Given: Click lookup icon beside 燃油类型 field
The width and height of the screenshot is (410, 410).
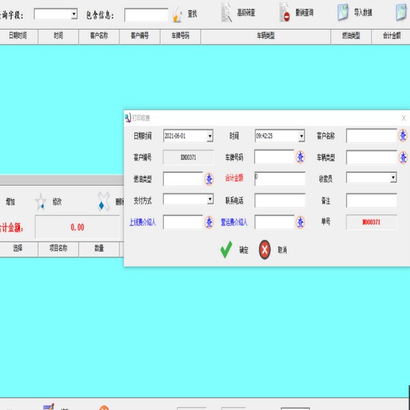Looking at the screenshot, I should coord(209,179).
